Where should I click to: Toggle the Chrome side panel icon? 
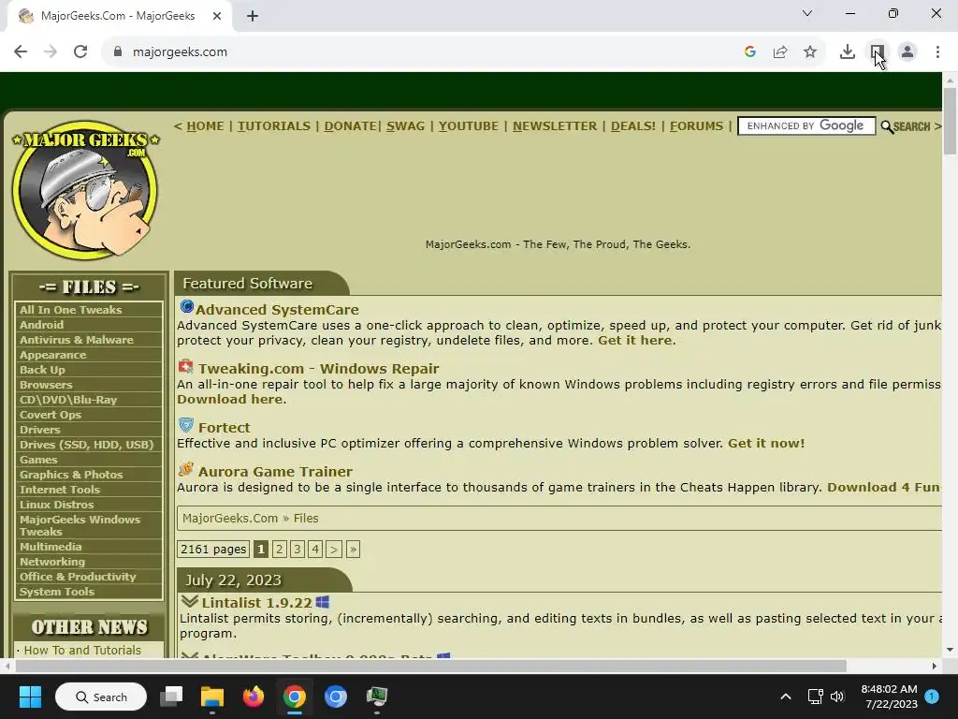(878, 52)
